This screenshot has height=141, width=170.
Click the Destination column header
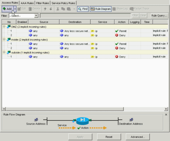click(x=75, y=22)
